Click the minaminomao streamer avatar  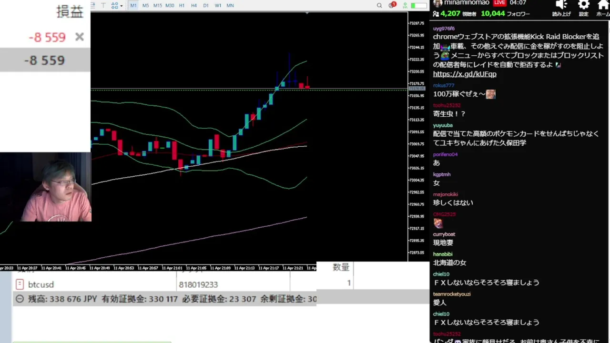(437, 3)
